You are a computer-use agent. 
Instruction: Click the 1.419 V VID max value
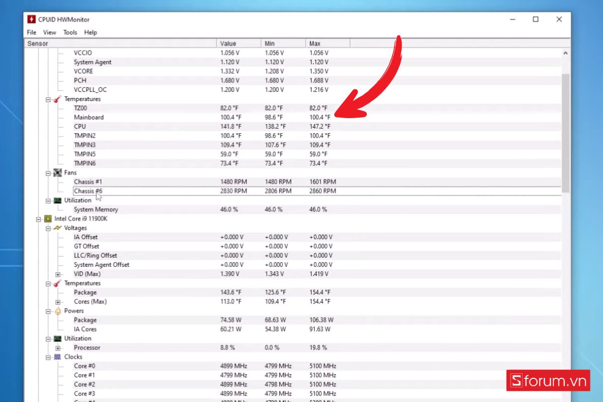[319, 274]
